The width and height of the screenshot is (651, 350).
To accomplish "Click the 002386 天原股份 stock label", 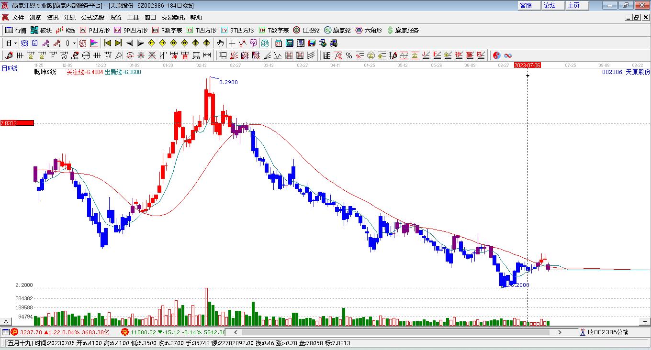I will tap(626, 72).
